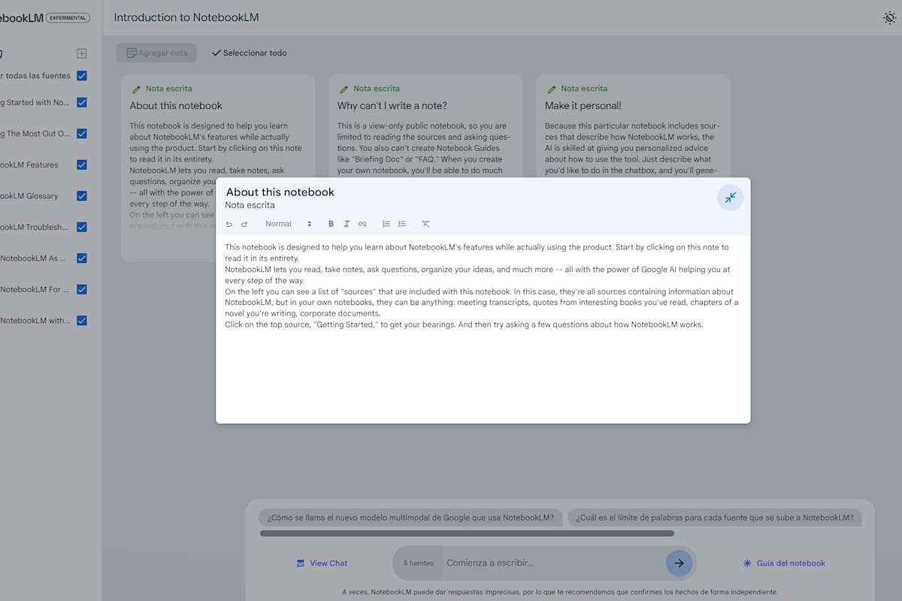902x601 pixels.
Task: Create a numbered list in the note
Action: (386, 223)
